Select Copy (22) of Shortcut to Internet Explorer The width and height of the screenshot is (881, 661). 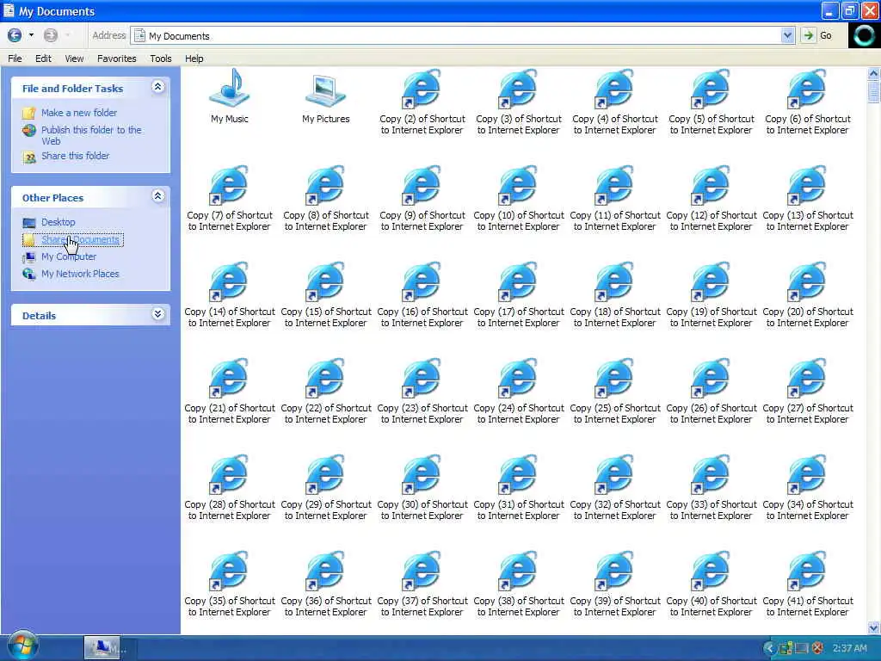point(326,392)
